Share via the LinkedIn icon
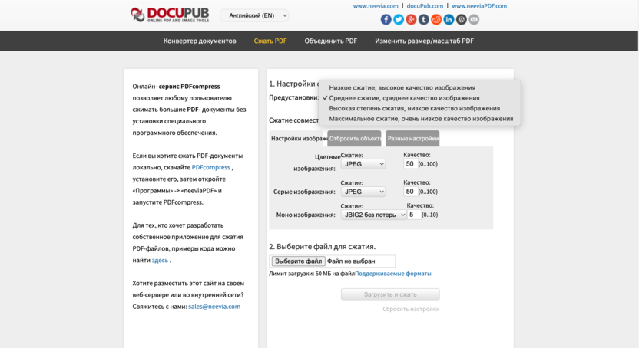Viewport: 639px width, 348px height. (449, 19)
